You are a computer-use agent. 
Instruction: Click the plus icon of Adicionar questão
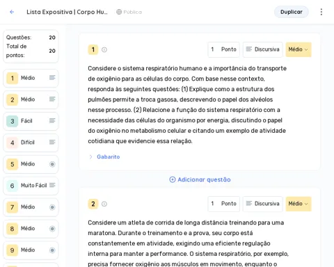173,179
